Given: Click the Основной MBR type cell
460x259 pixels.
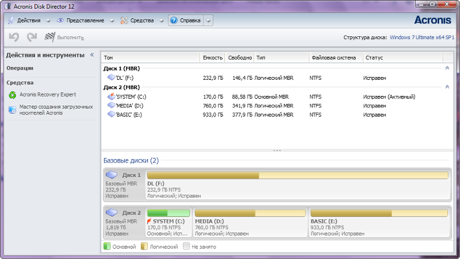Looking at the screenshot, I should pos(271,96).
